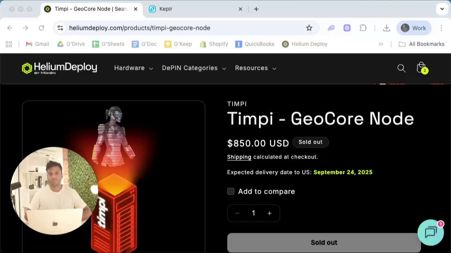Open the site search magnifier icon
This screenshot has height=253, width=451.
click(401, 68)
